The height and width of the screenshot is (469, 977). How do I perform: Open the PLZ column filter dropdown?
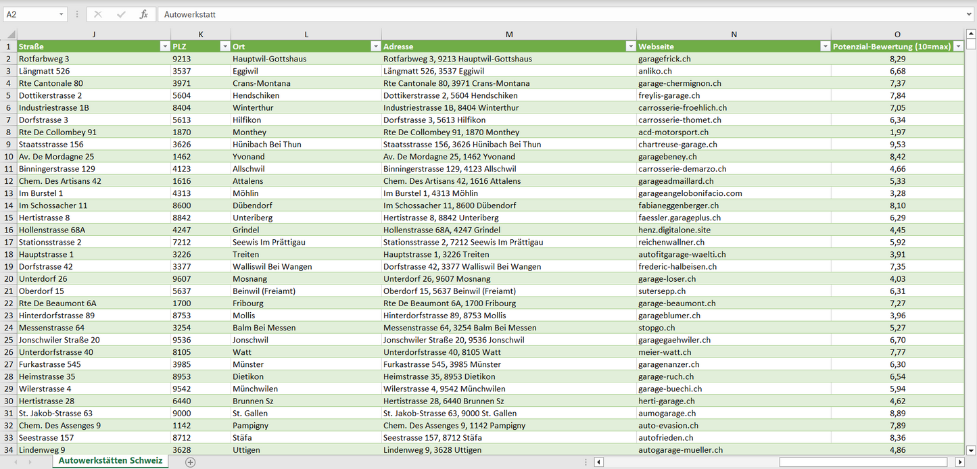(x=224, y=47)
